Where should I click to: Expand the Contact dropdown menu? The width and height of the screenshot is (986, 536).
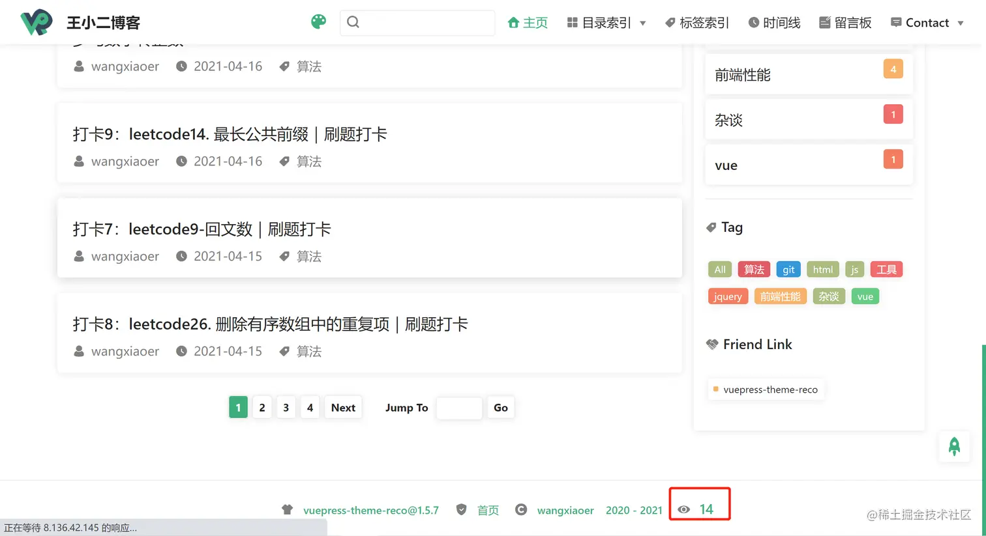(x=927, y=23)
